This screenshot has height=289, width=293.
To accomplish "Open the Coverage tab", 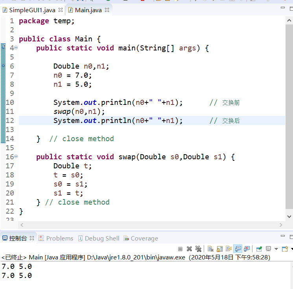I will tap(144, 238).
